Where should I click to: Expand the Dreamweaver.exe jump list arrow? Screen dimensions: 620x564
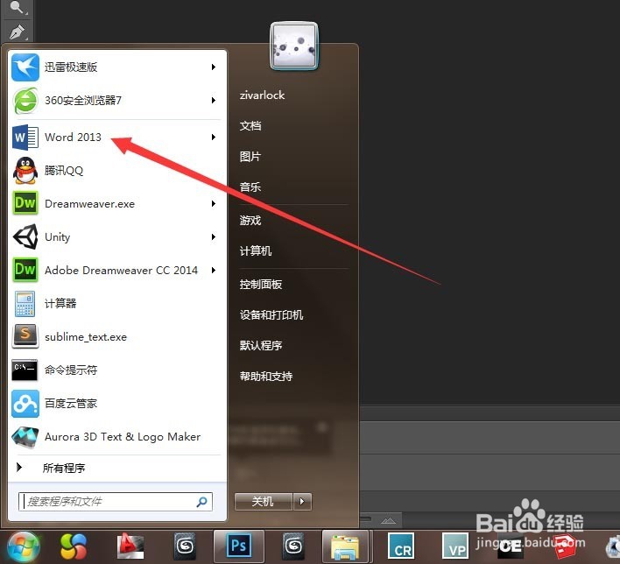[214, 204]
